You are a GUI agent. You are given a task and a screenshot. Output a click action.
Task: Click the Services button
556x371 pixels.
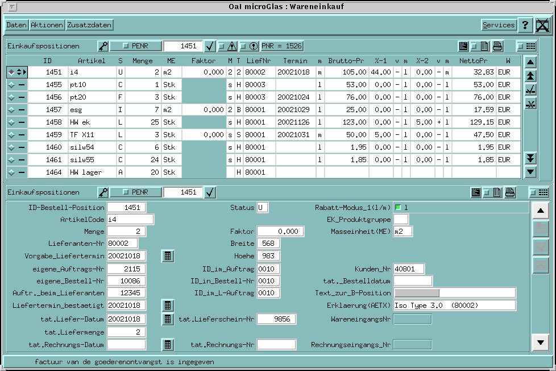pyautogui.click(x=498, y=25)
